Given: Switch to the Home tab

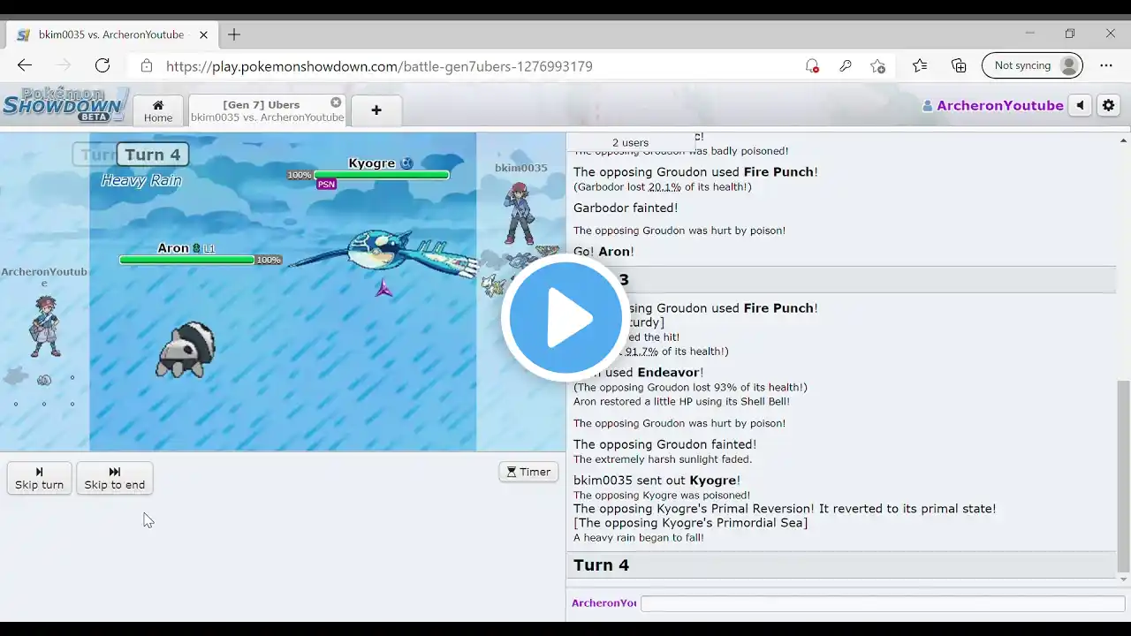Looking at the screenshot, I should pos(158,110).
